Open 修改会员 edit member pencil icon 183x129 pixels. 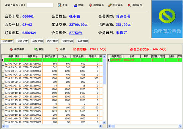pyautogui.click(x=110, y=5)
